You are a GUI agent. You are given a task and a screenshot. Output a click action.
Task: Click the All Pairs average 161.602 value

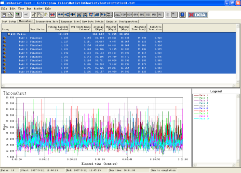point(98,34)
